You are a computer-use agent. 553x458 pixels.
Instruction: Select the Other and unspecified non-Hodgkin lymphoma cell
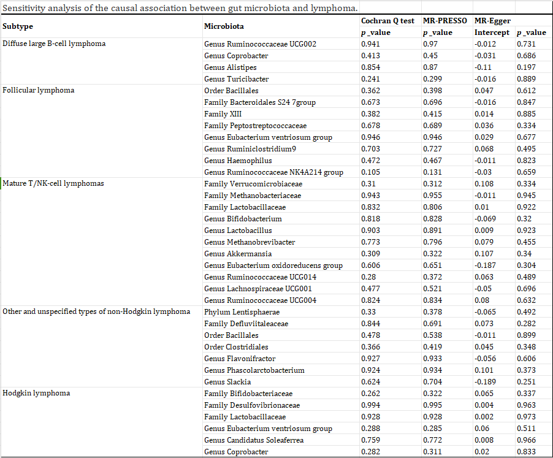pyautogui.click(x=96, y=311)
